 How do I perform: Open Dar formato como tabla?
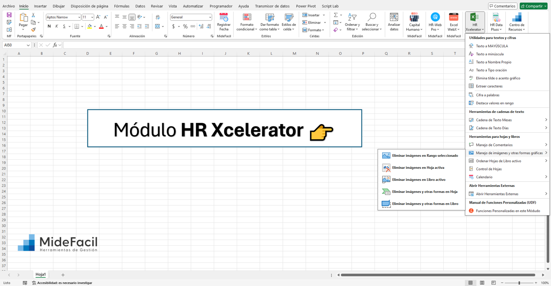pos(269,22)
